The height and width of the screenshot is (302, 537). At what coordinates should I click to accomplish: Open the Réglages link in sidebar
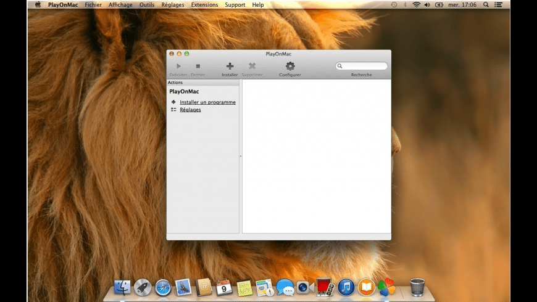coord(190,110)
